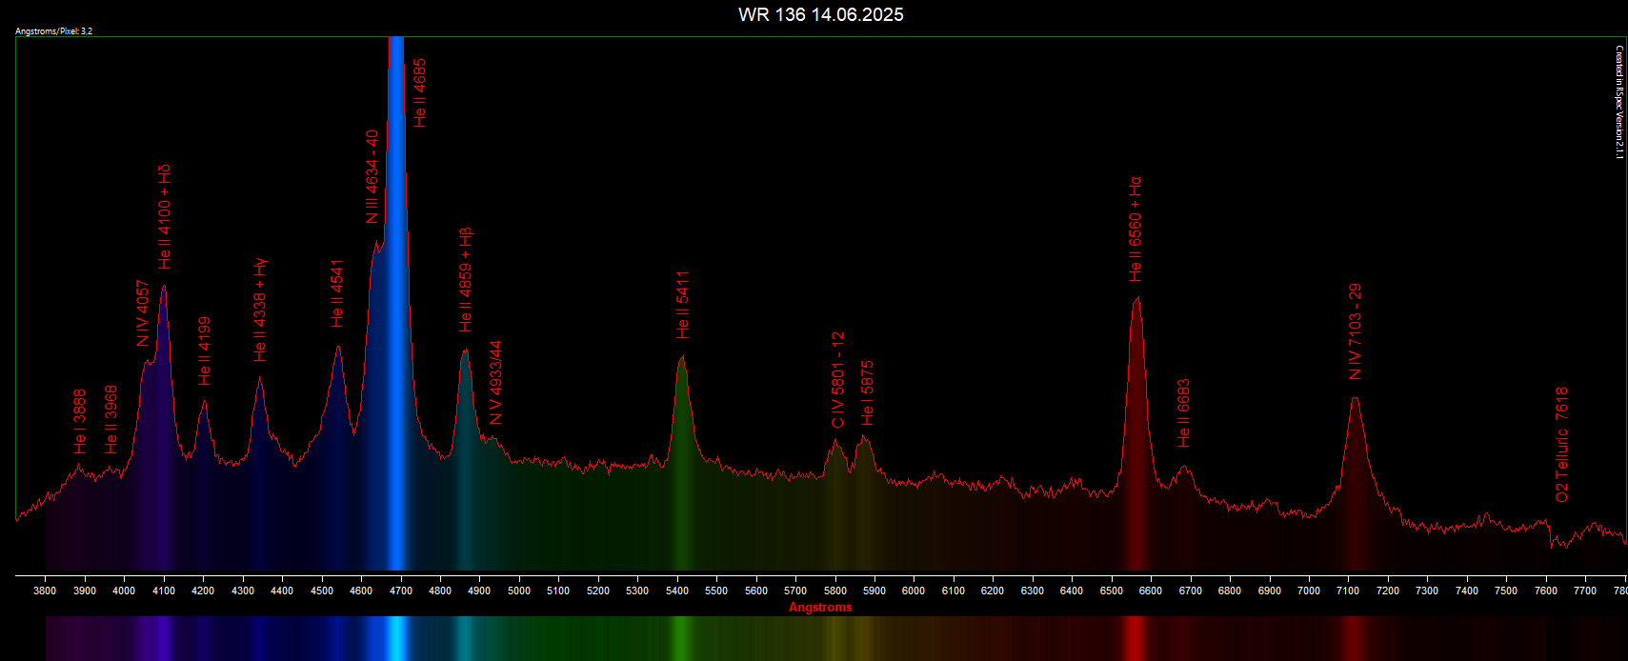
Task: Click the He II 4685 peak label
Action: tap(420, 93)
